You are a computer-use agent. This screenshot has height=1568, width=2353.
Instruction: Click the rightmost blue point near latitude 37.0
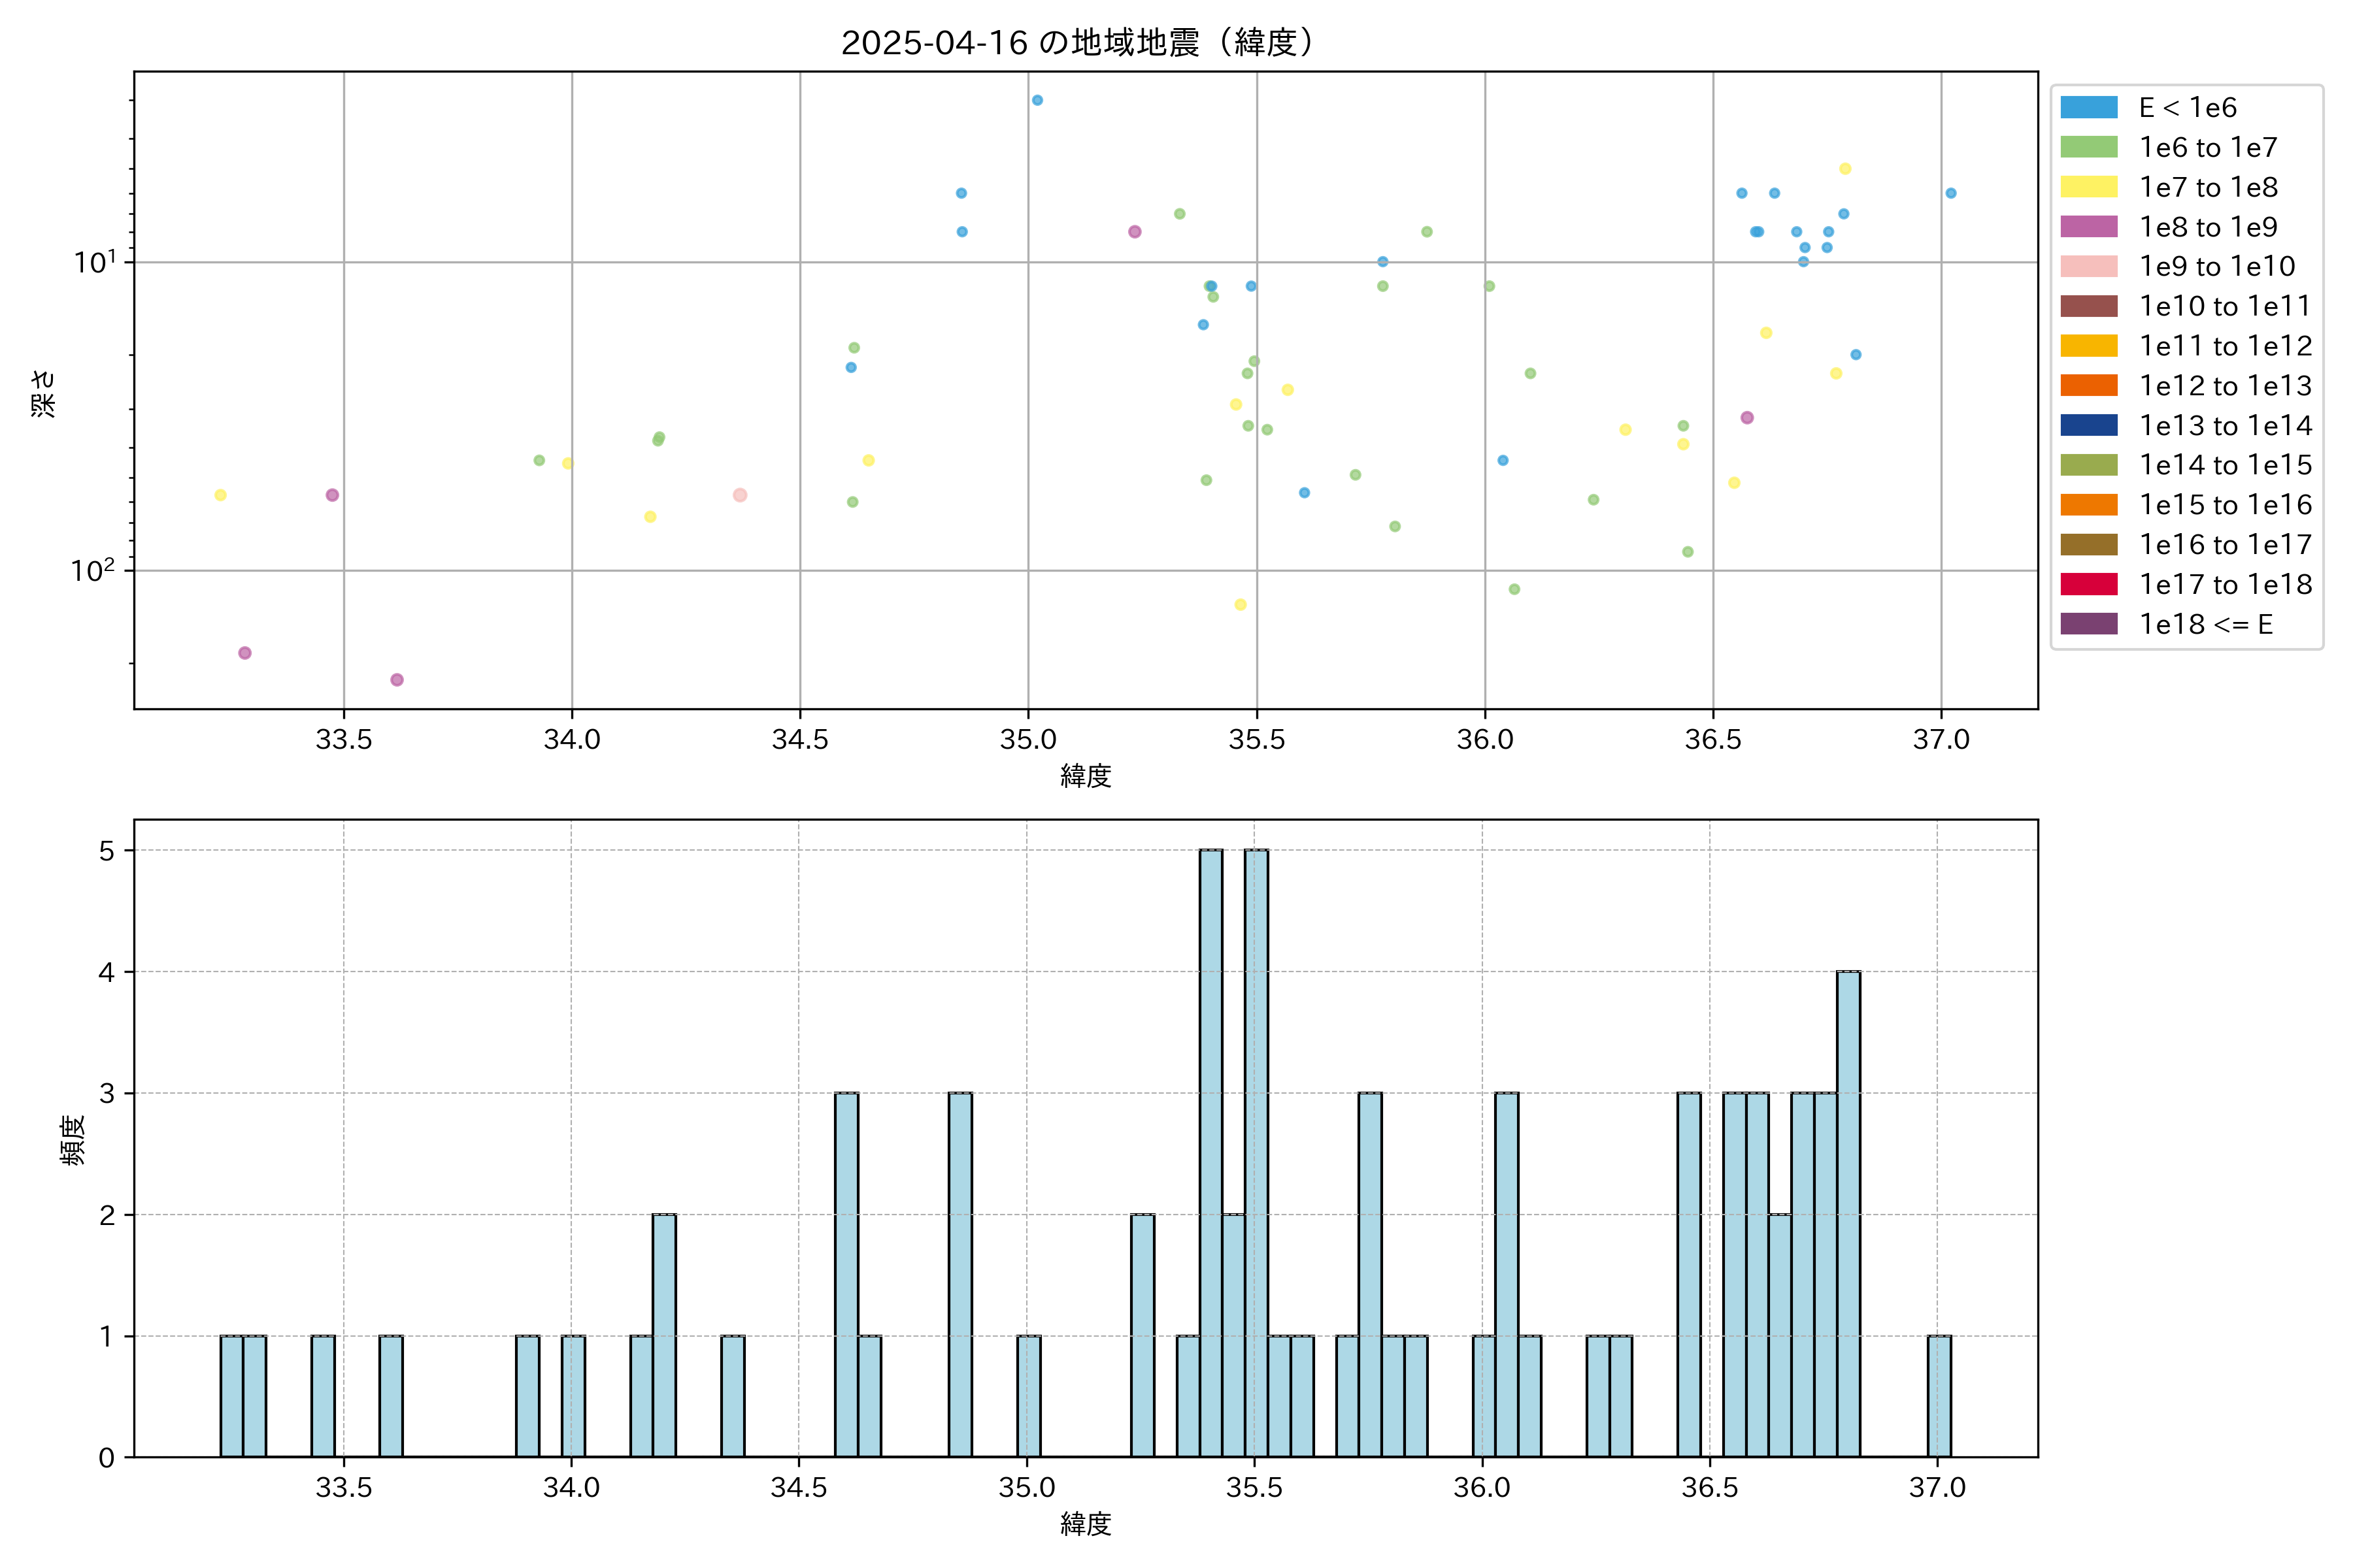(1950, 193)
